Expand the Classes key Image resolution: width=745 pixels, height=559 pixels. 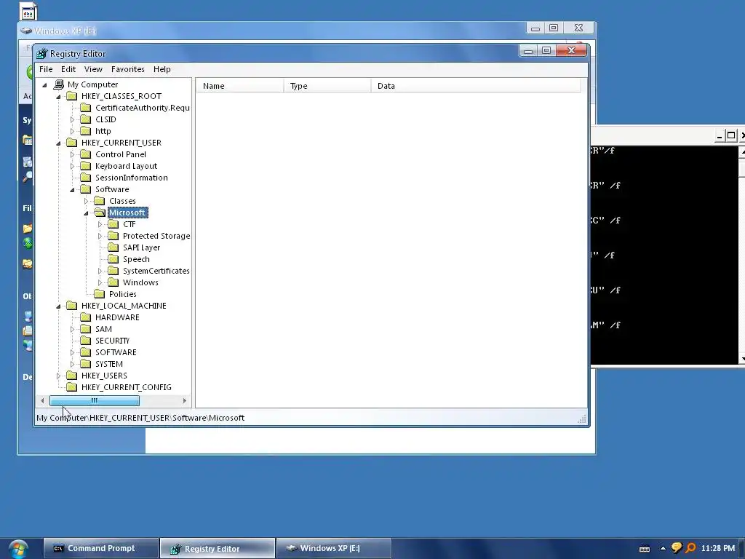(86, 201)
